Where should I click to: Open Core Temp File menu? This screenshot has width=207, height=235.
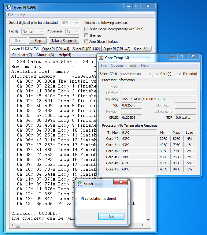(x=104, y=65)
